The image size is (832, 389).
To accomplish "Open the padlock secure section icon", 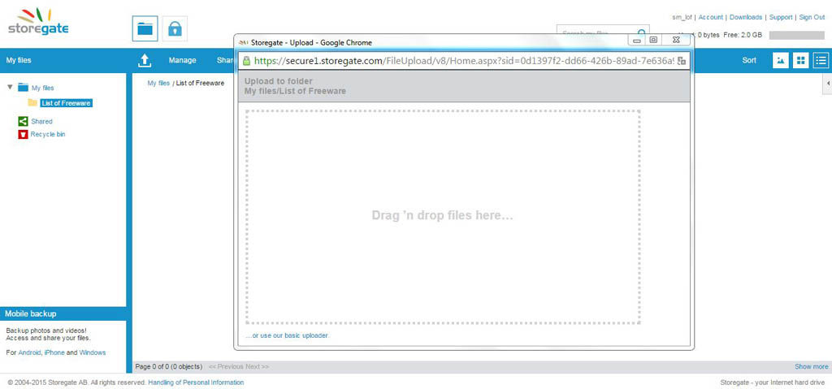I will click(x=175, y=28).
